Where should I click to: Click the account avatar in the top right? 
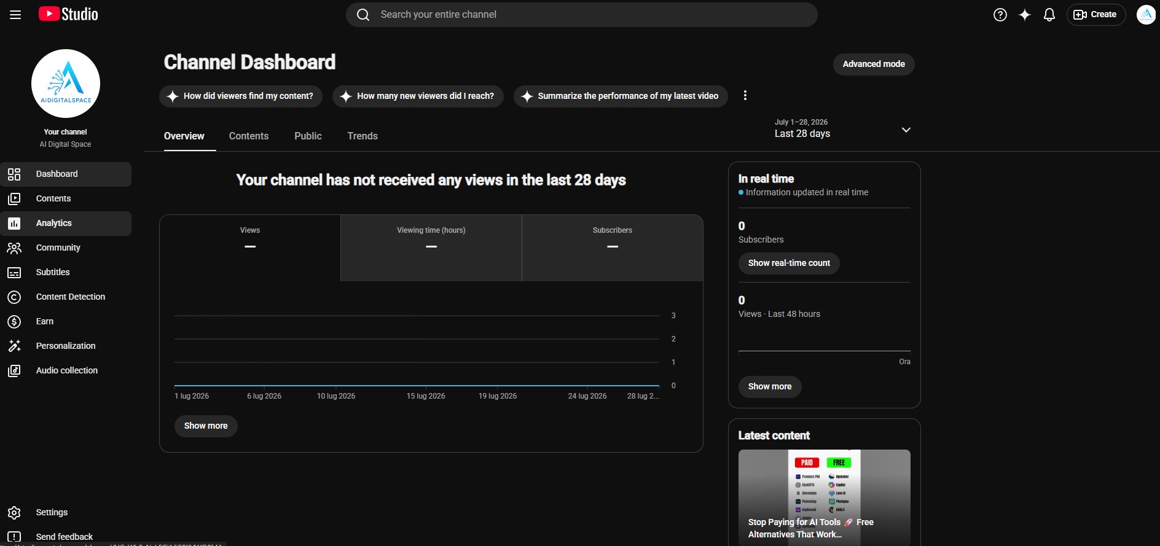[x=1146, y=15]
